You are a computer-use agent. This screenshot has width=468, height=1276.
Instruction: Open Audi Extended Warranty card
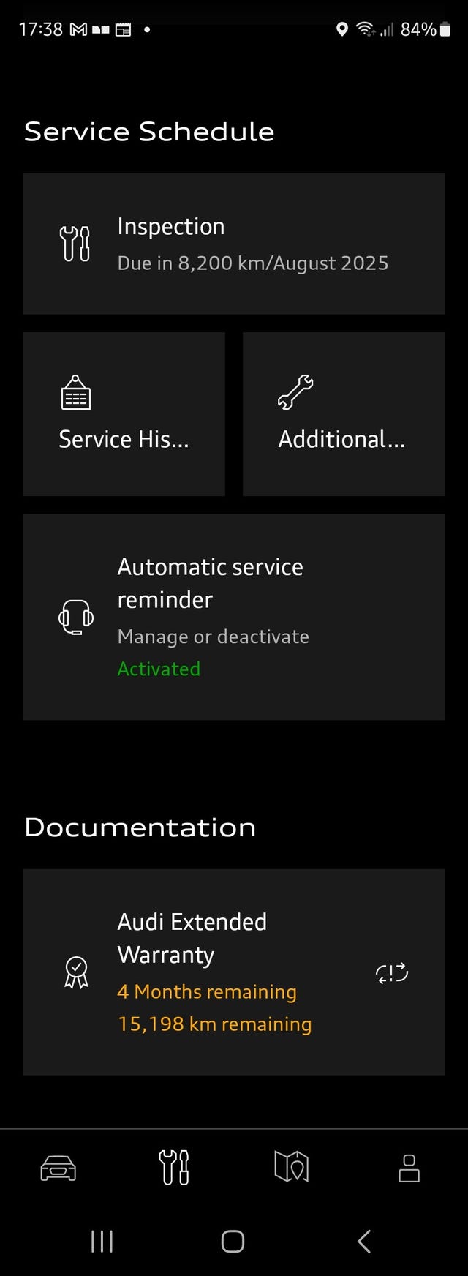234,972
